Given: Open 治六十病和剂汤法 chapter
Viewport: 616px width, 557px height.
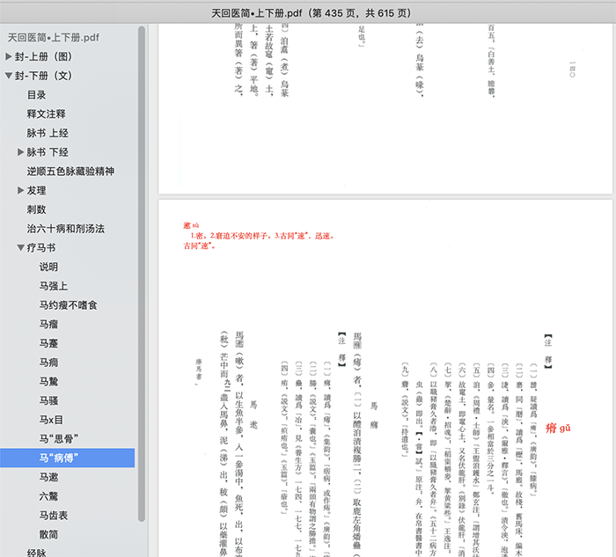Looking at the screenshot, I should tap(66, 229).
